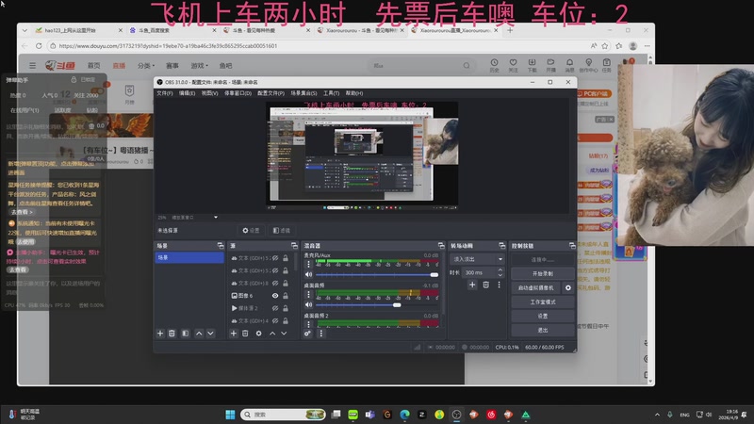Open the preview zoom scale dropdown arrow

(216, 218)
